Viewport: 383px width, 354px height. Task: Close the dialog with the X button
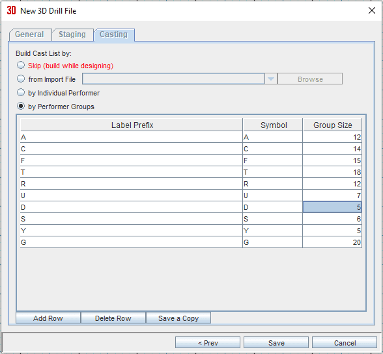(372, 10)
